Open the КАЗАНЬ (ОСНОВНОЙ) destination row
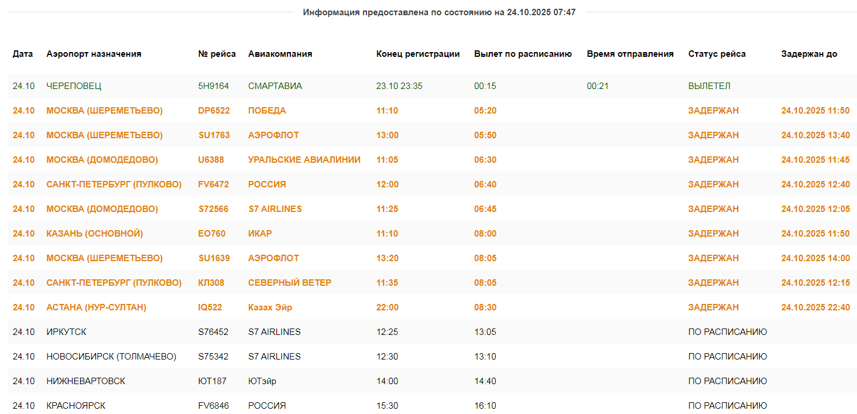The height and width of the screenshot is (414, 857). pyautogui.click(x=94, y=234)
